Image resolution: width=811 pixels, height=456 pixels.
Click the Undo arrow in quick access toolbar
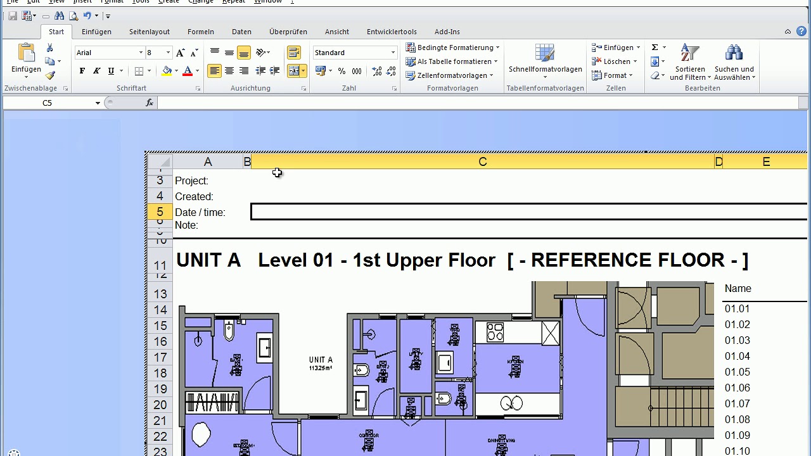[87, 16]
